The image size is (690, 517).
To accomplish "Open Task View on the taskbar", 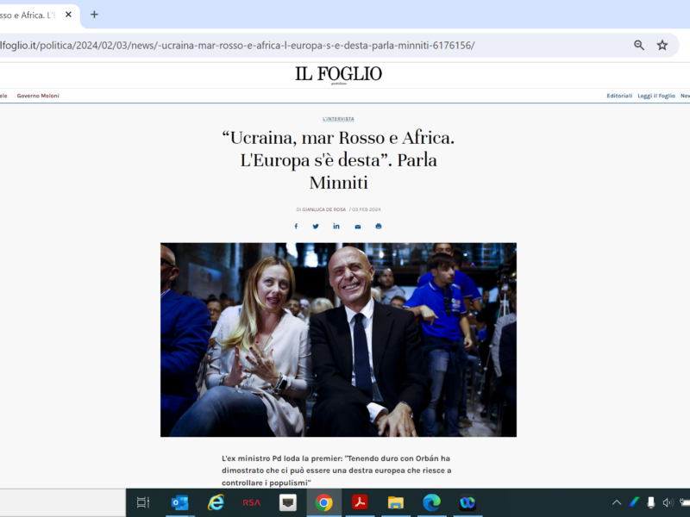I will click(143, 502).
